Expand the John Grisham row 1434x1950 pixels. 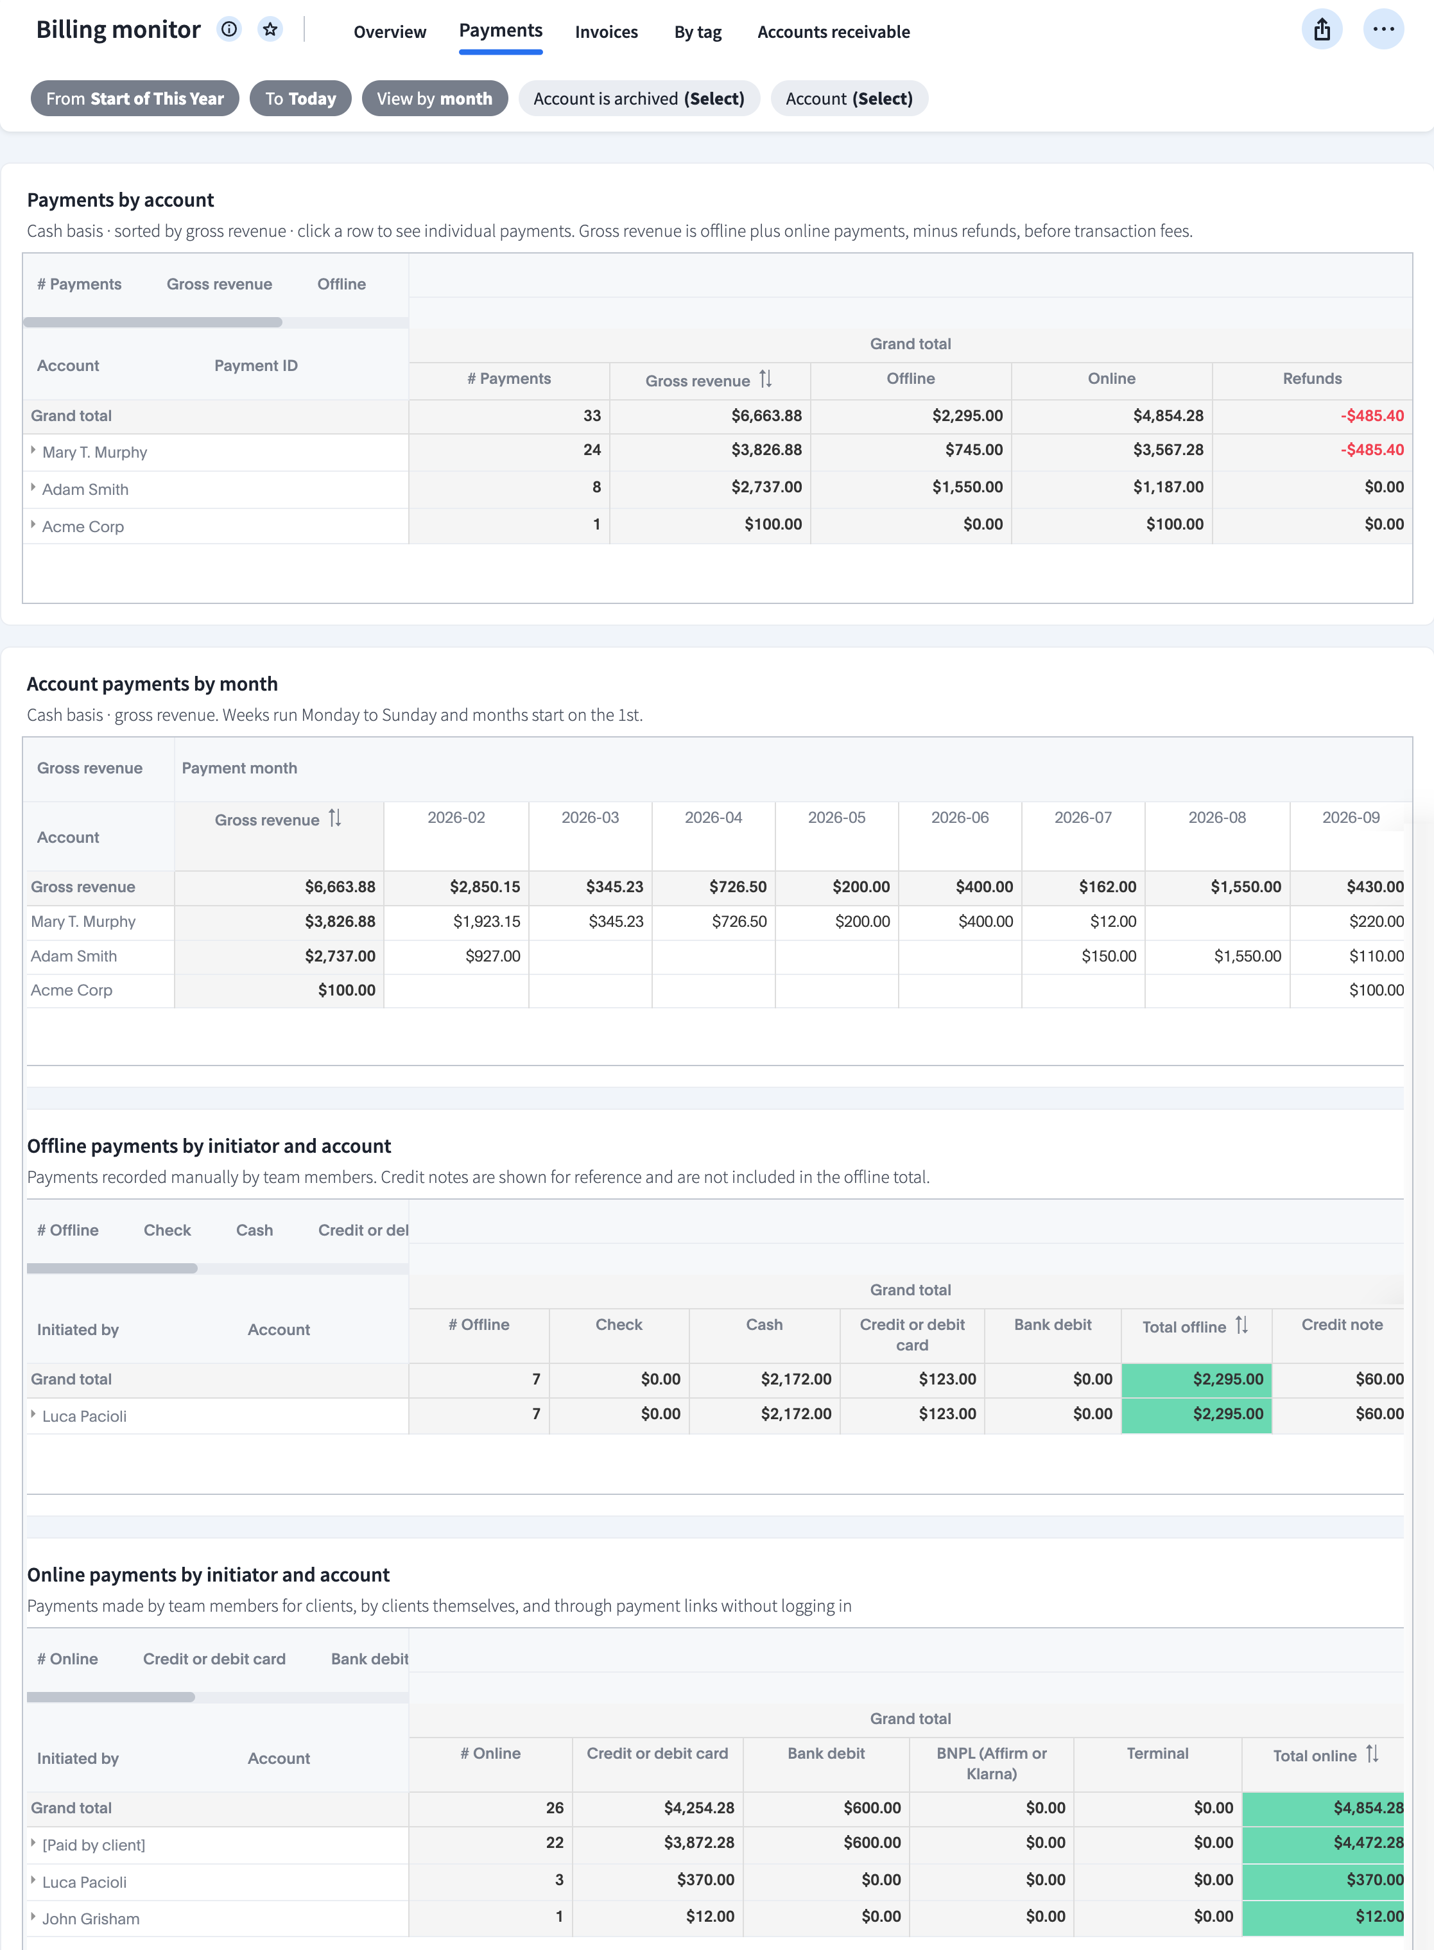pyautogui.click(x=33, y=1917)
